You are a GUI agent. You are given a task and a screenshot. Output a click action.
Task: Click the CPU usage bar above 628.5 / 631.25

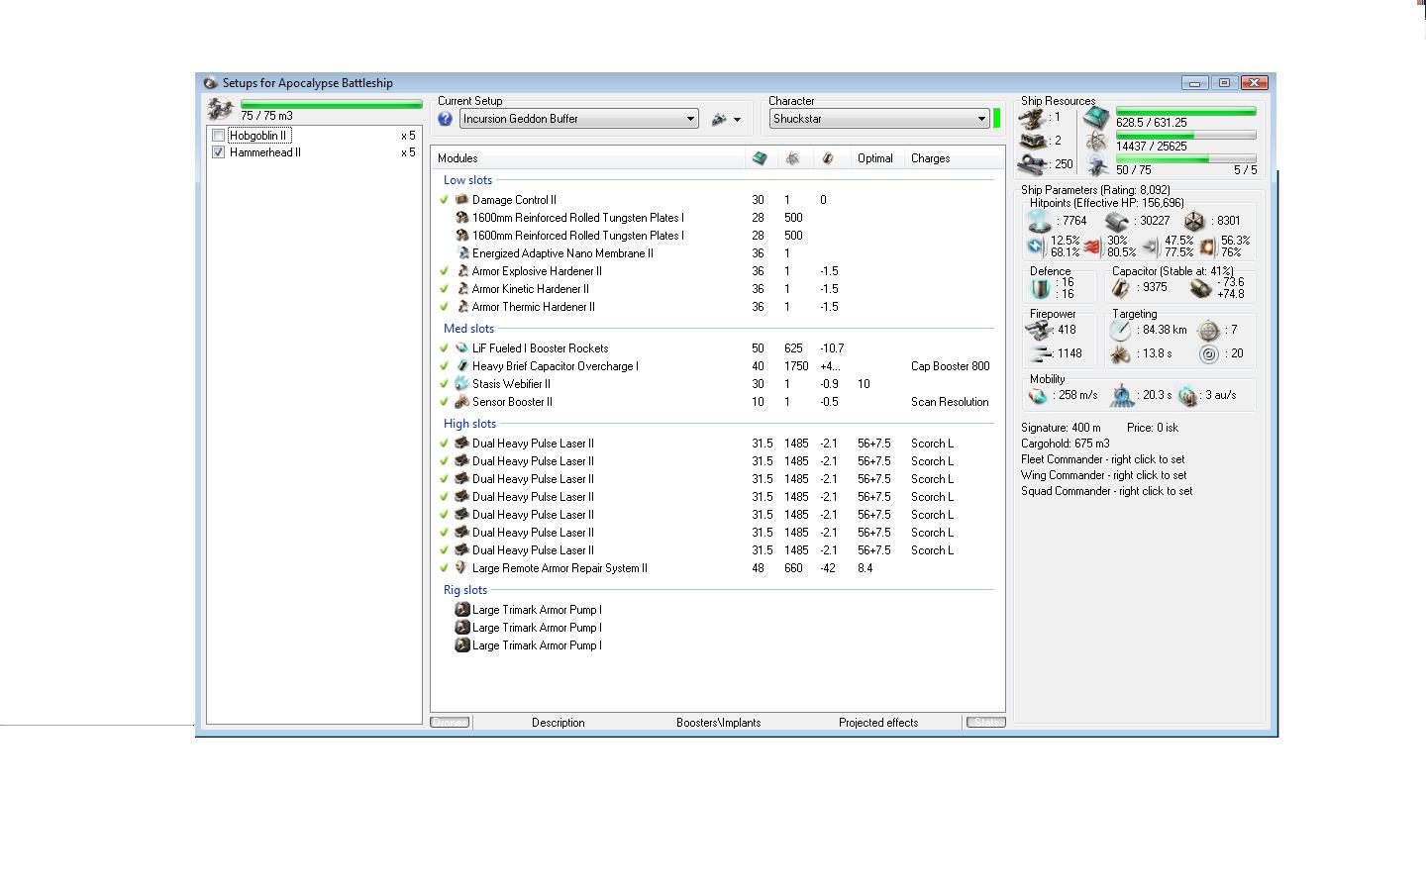coord(1186,111)
